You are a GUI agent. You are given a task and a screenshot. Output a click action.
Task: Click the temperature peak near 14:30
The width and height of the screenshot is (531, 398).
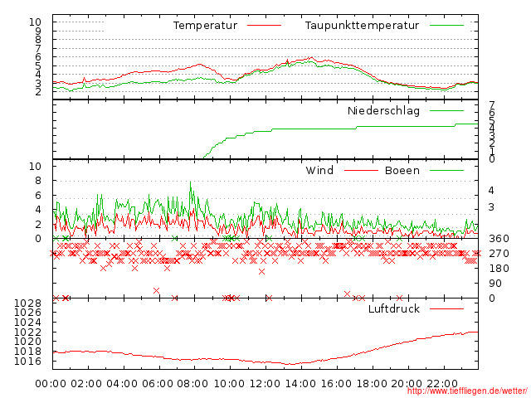click(311, 57)
